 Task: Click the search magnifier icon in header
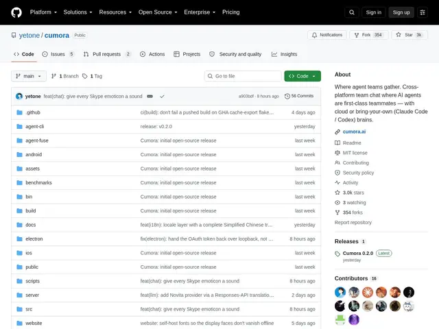point(352,12)
